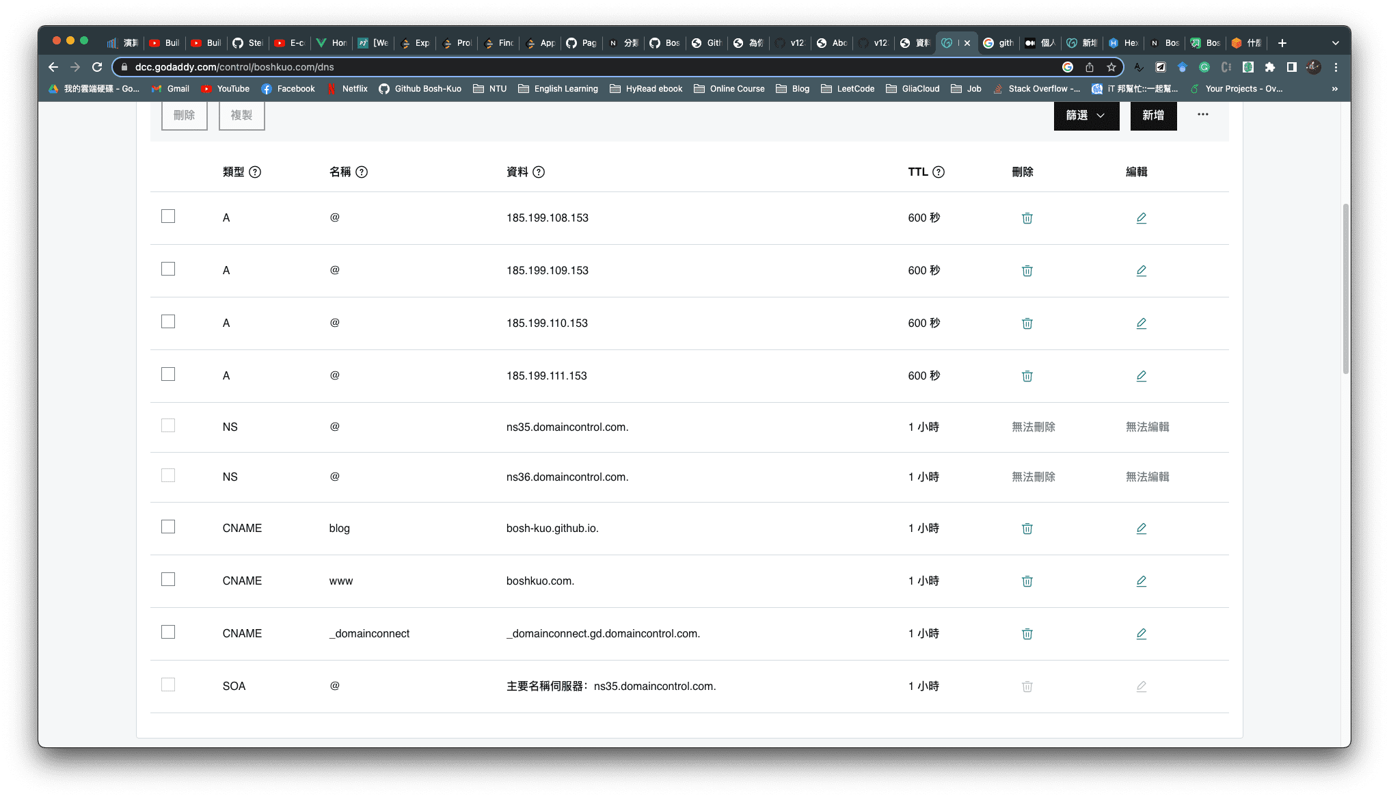The image size is (1389, 798).
Task: Open help tooltip next to 名稱 header
Action: 362,172
